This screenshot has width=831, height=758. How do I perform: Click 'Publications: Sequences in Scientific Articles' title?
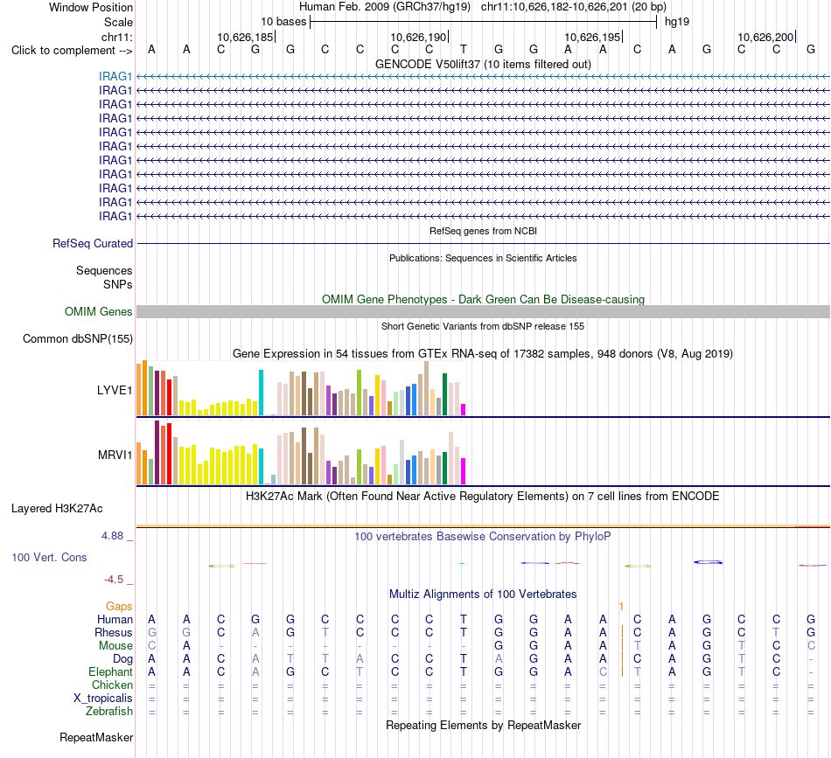click(x=483, y=258)
